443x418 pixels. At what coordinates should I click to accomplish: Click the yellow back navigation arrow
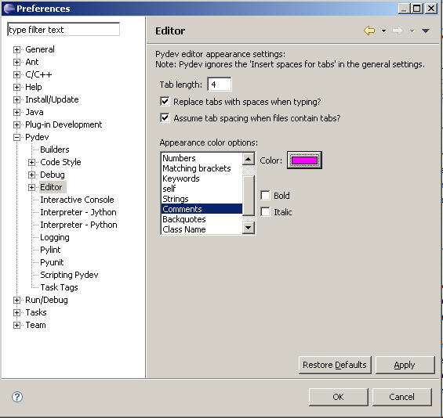(369, 31)
